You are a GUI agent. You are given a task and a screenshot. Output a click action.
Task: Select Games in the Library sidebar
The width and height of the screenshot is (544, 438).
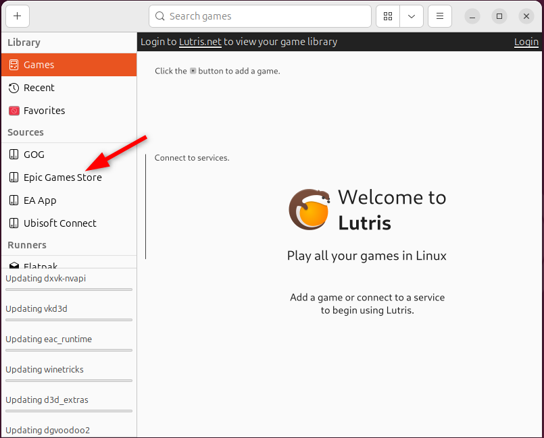click(69, 65)
